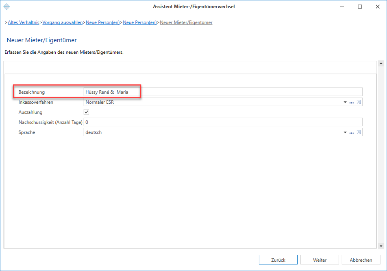Click the Inkassoverfahren field label
387x271 pixels.
tap(36, 102)
